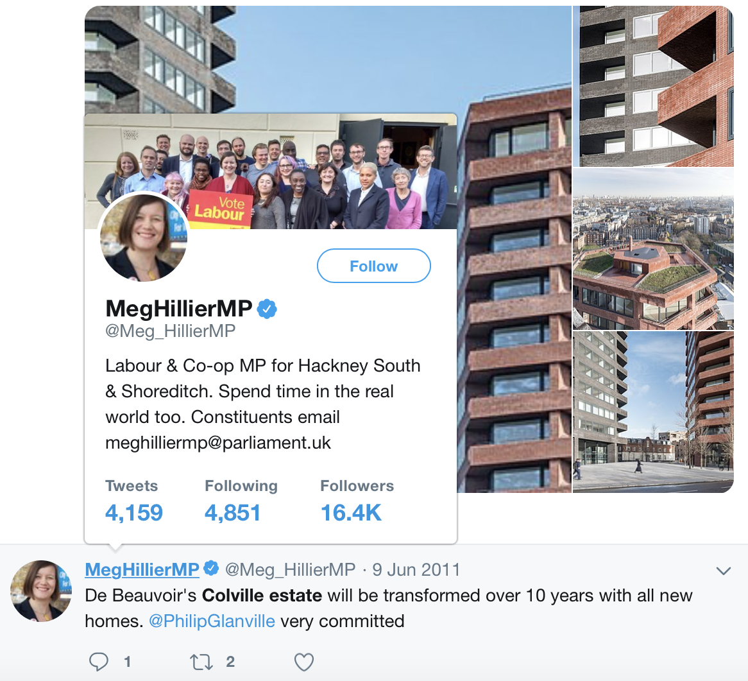Click verified badge in hover card
This screenshot has width=748, height=681.
(x=267, y=309)
